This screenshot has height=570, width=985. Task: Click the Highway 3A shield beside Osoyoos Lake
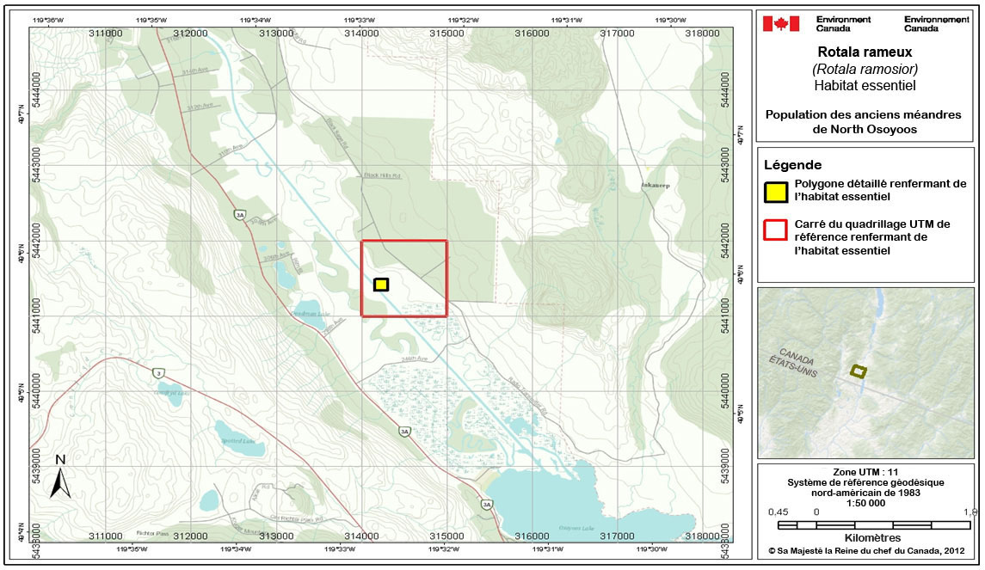[x=487, y=504]
